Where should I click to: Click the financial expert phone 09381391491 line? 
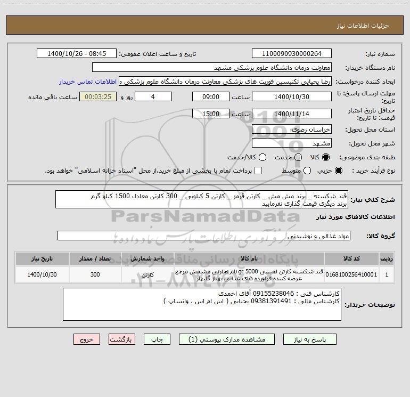(x=251, y=301)
